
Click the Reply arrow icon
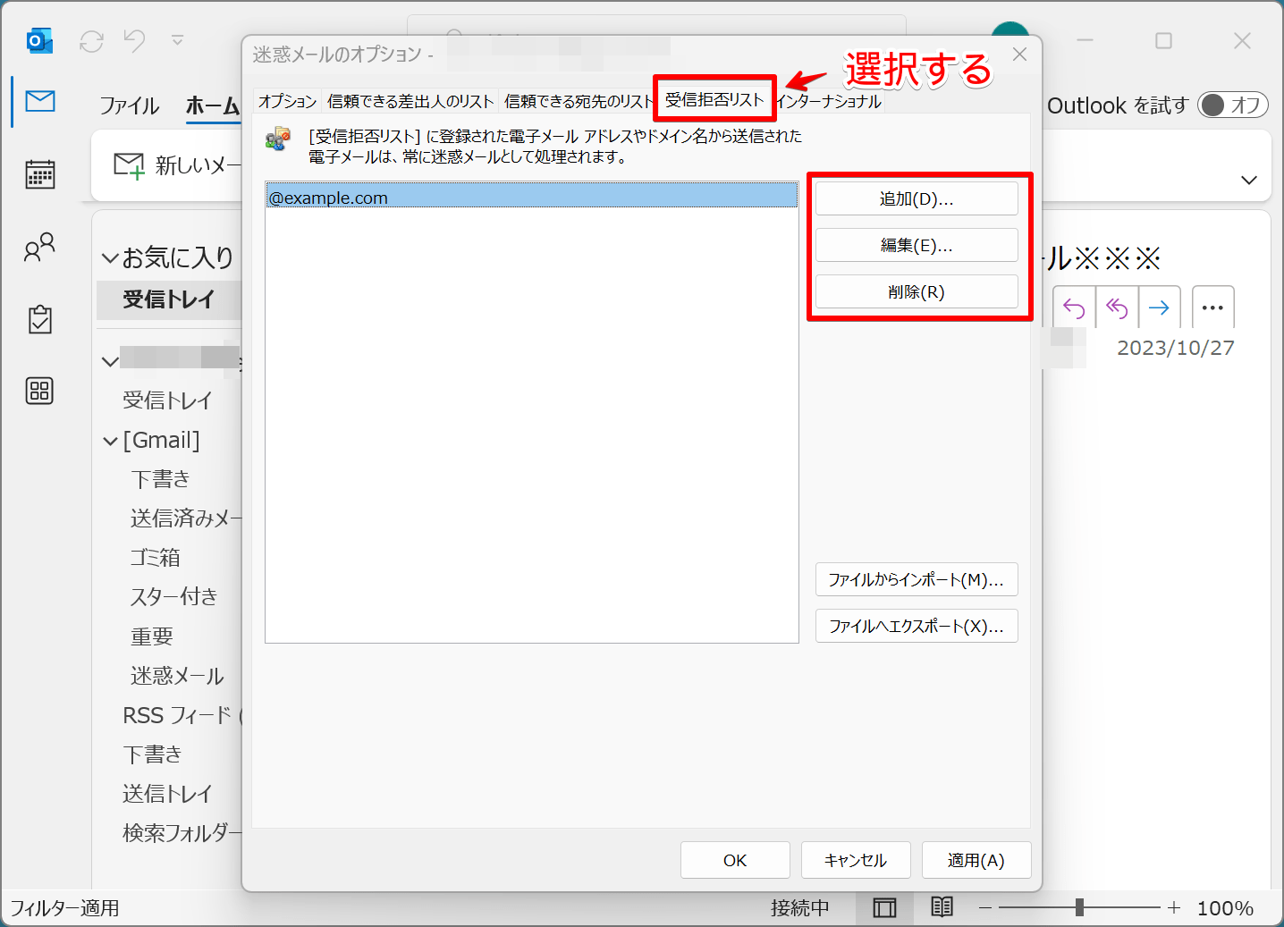pos(1073,308)
